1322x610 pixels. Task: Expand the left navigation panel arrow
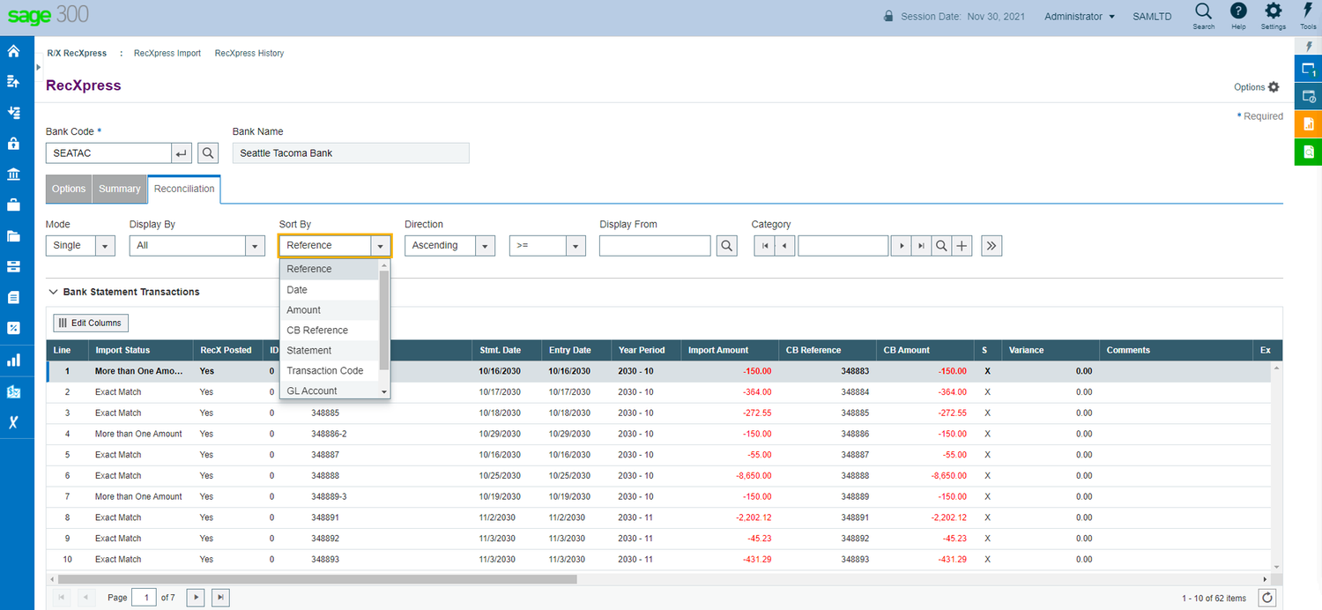38,67
